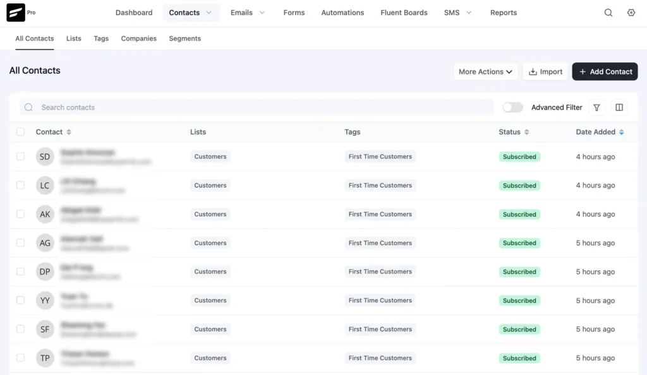The image size is (647, 375).
Task: Switch to the Companies tab
Action: click(138, 39)
